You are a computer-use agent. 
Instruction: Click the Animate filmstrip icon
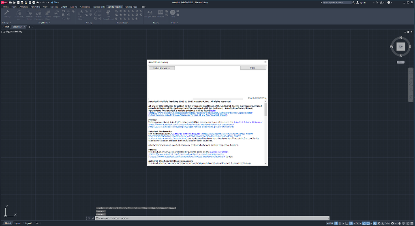tap(160, 13)
